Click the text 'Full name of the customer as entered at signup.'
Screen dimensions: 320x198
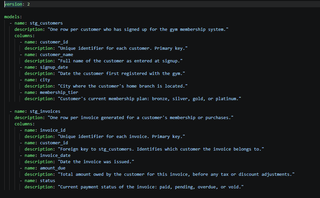pyautogui.click(x=120, y=61)
